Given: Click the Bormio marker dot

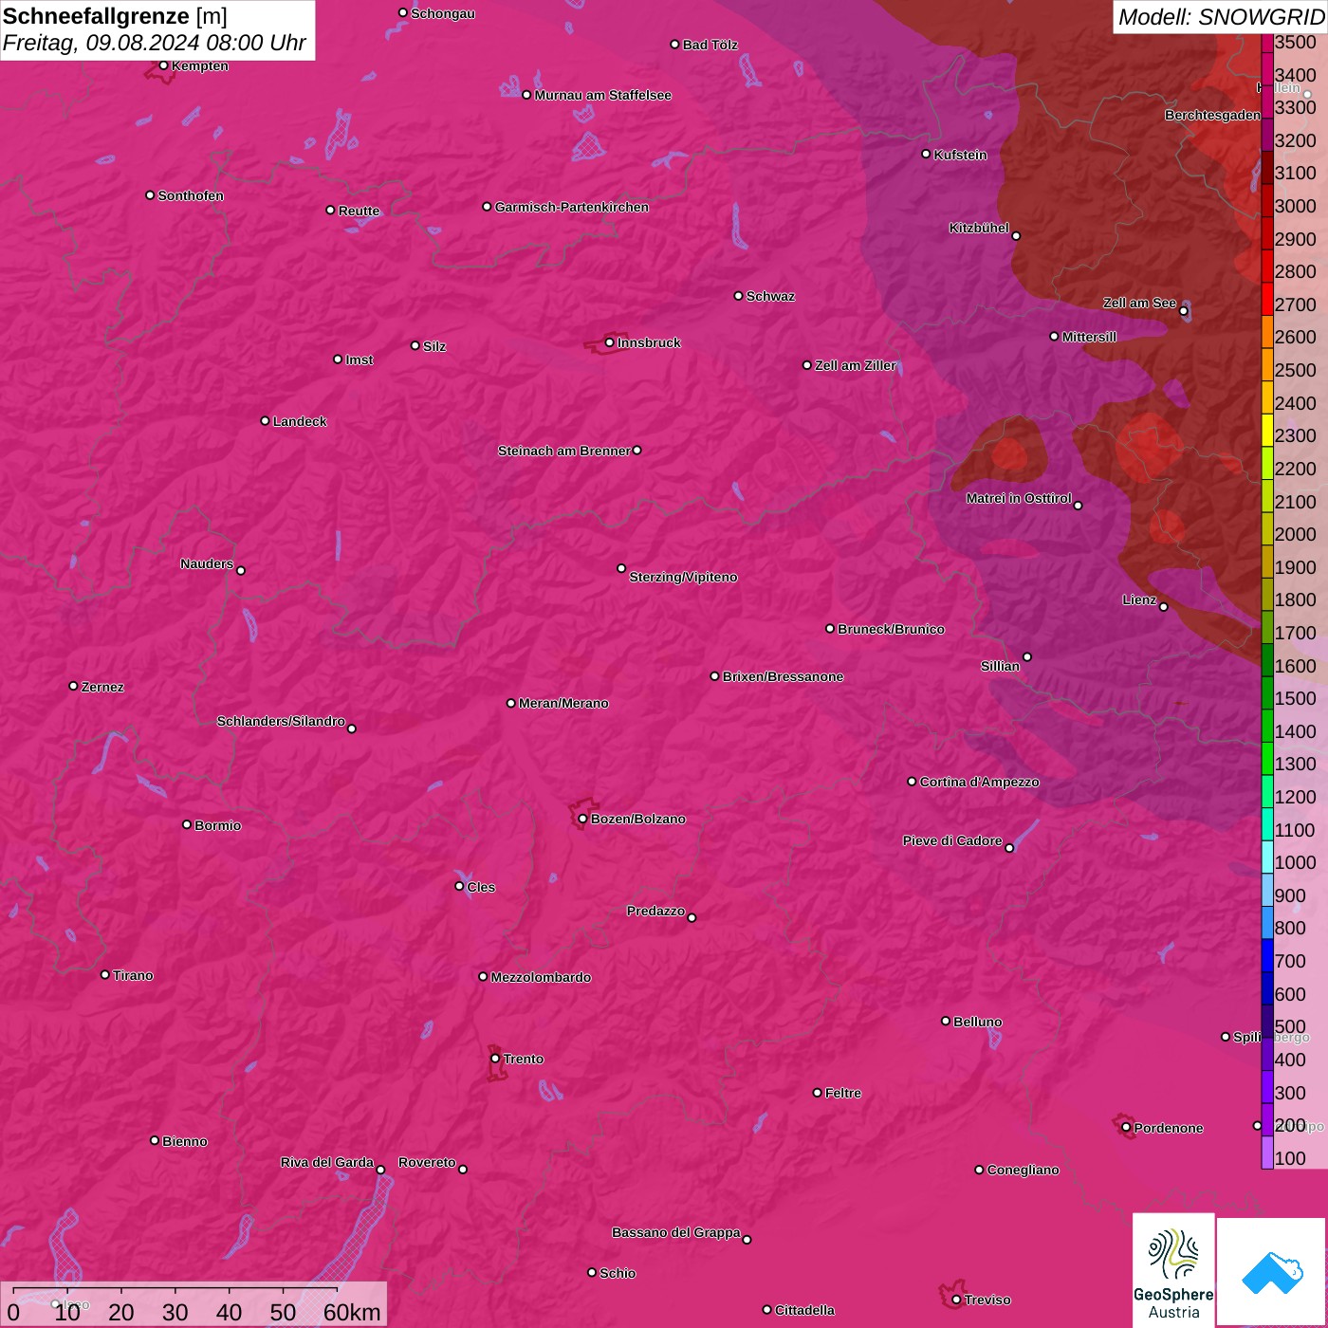Looking at the screenshot, I should click(x=187, y=824).
